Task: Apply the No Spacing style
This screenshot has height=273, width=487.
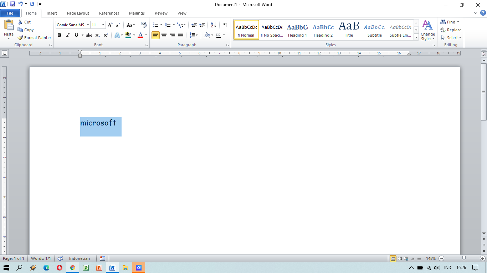Action: pos(272,30)
